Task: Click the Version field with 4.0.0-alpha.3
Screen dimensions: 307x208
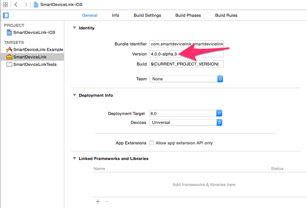Action: pyautogui.click(x=187, y=54)
